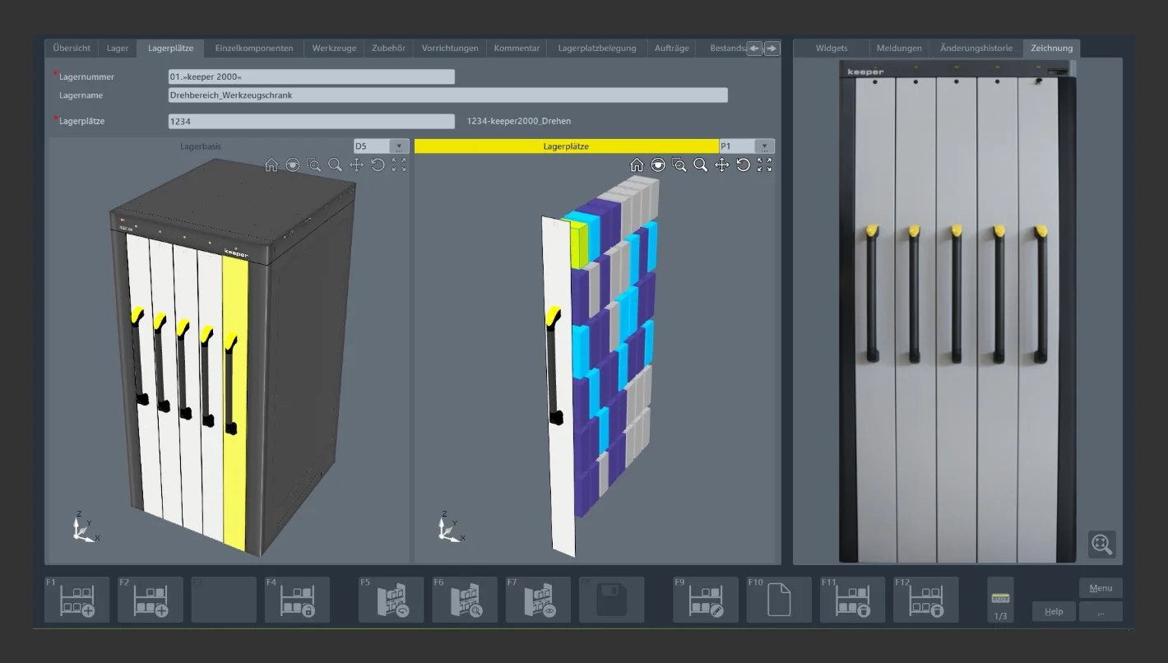The height and width of the screenshot is (663, 1168).
Task: Open the P1 Lagerplätze dropdown
Action: pyautogui.click(x=765, y=146)
